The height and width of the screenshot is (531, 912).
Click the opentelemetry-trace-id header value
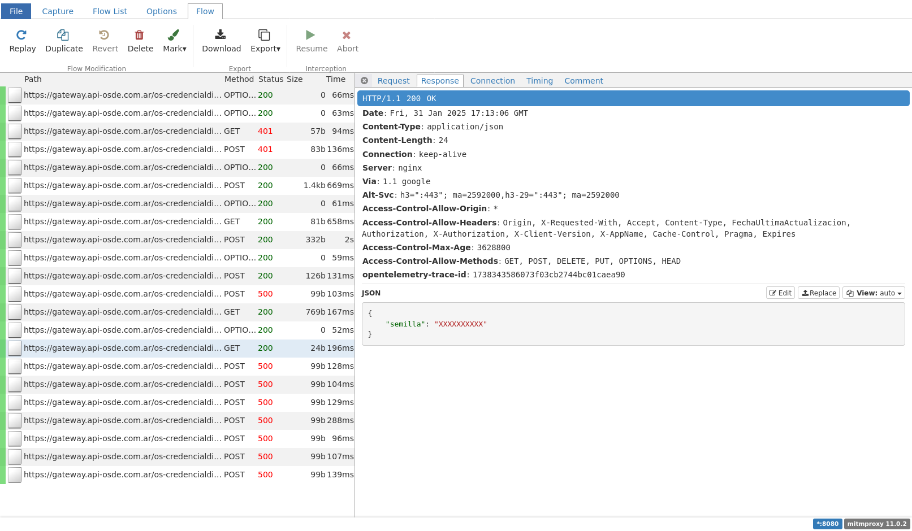(548, 275)
